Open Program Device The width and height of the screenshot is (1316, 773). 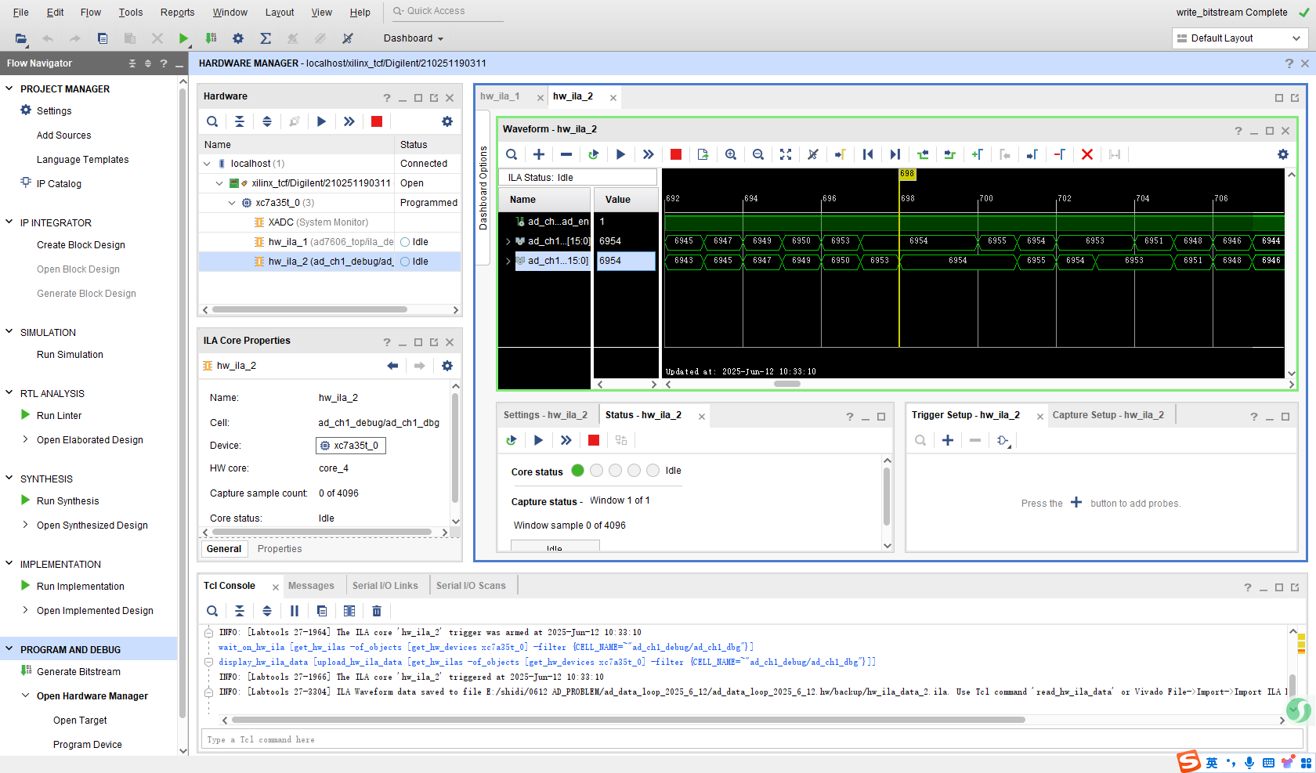(x=88, y=744)
